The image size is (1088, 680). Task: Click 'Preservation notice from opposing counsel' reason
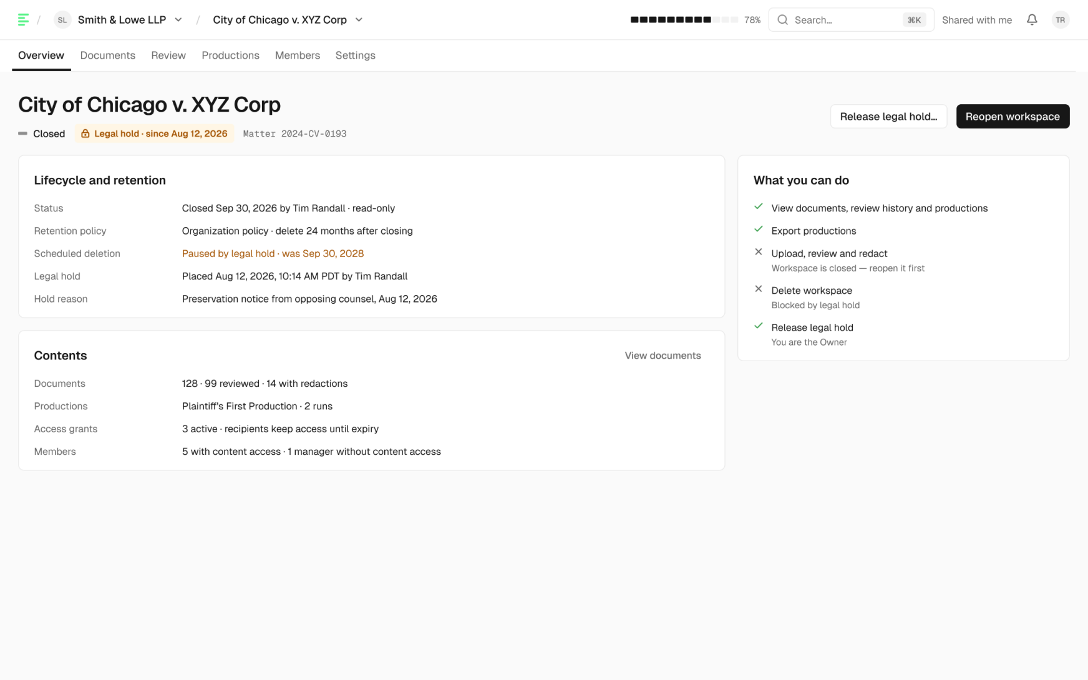pyautogui.click(x=309, y=299)
